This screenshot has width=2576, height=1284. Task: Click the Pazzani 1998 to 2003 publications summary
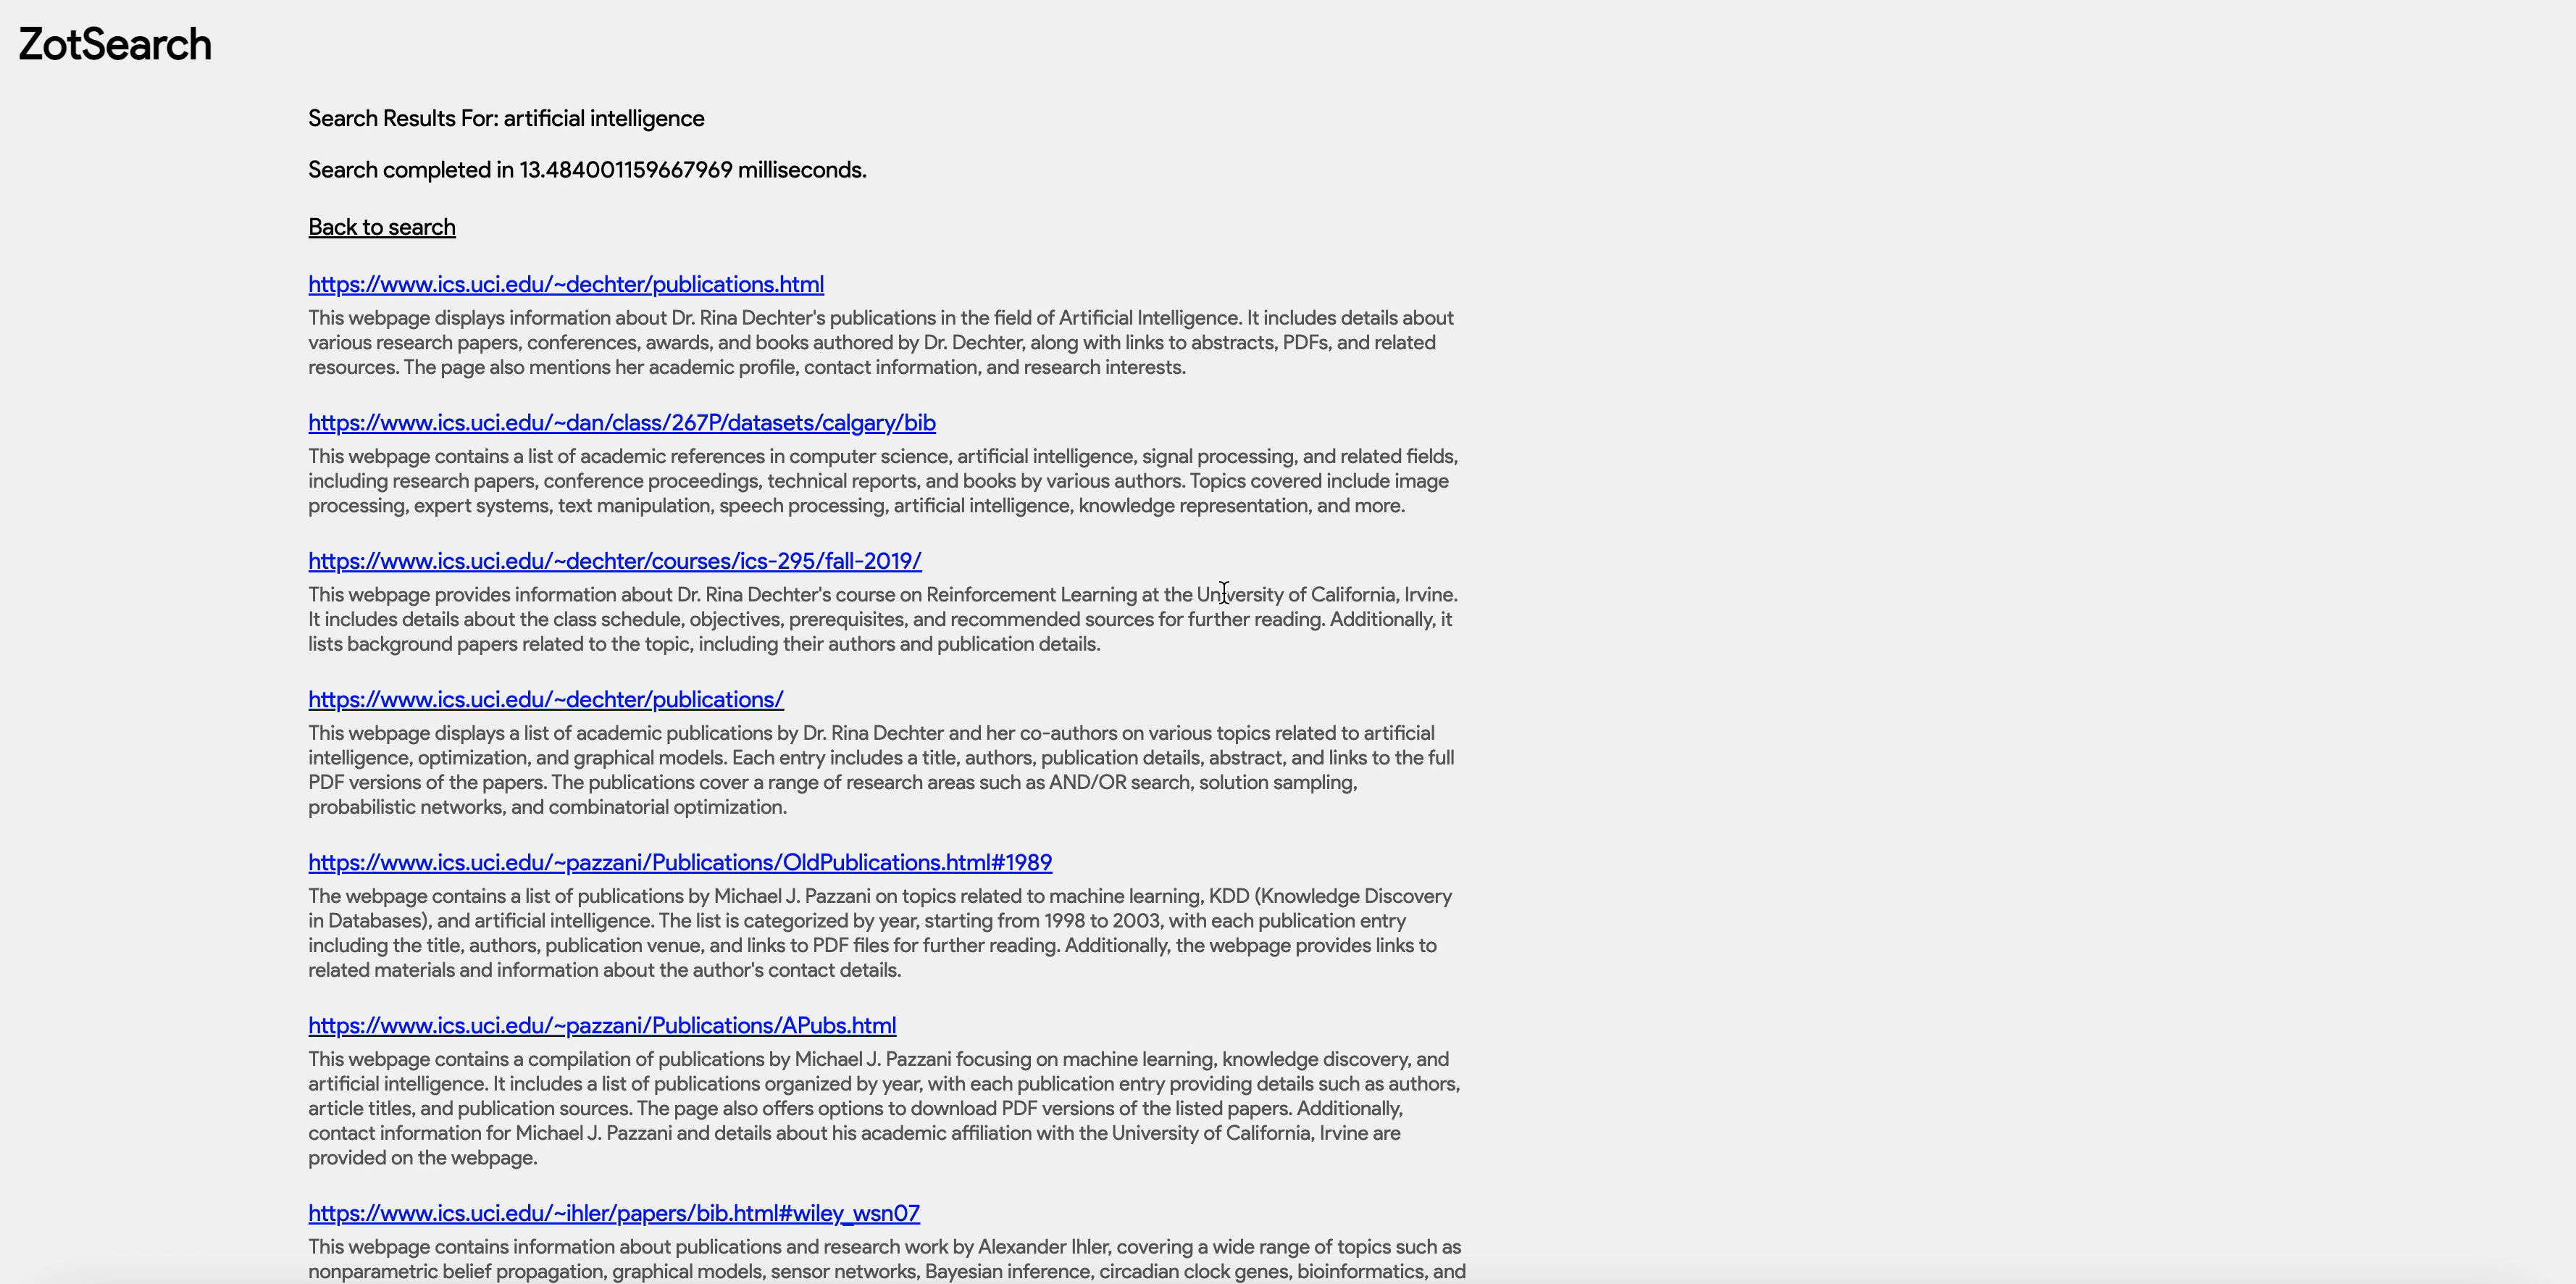click(880, 933)
